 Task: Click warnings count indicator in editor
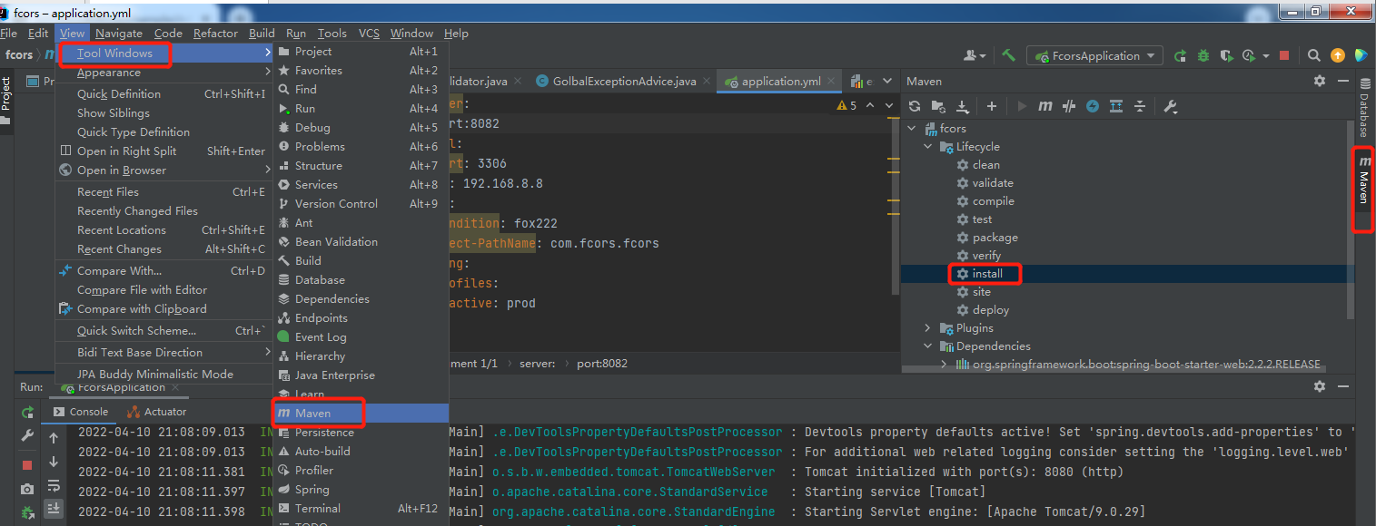[846, 106]
